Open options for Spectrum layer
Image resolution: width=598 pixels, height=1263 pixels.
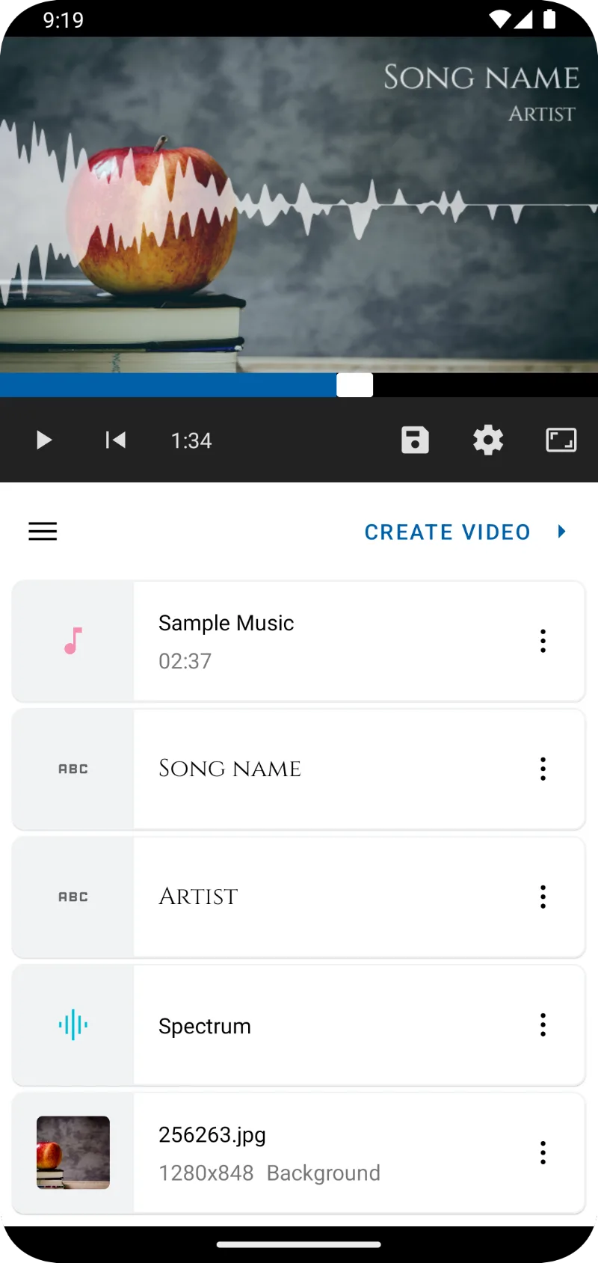pyautogui.click(x=543, y=1024)
